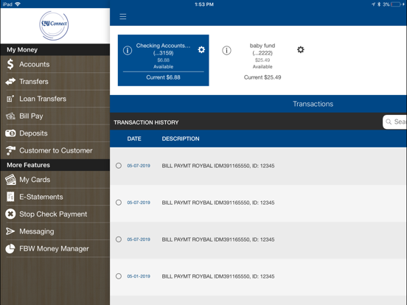Open Customer to Customer menu item
The image size is (407, 305).
pyautogui.click(x=55, y=150)
